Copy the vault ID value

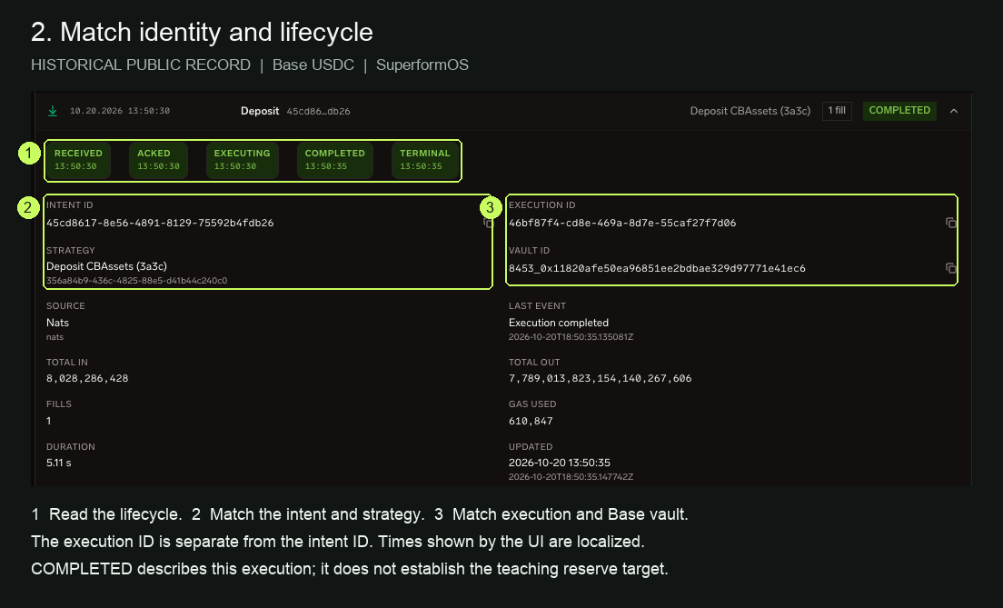(951, 268)
